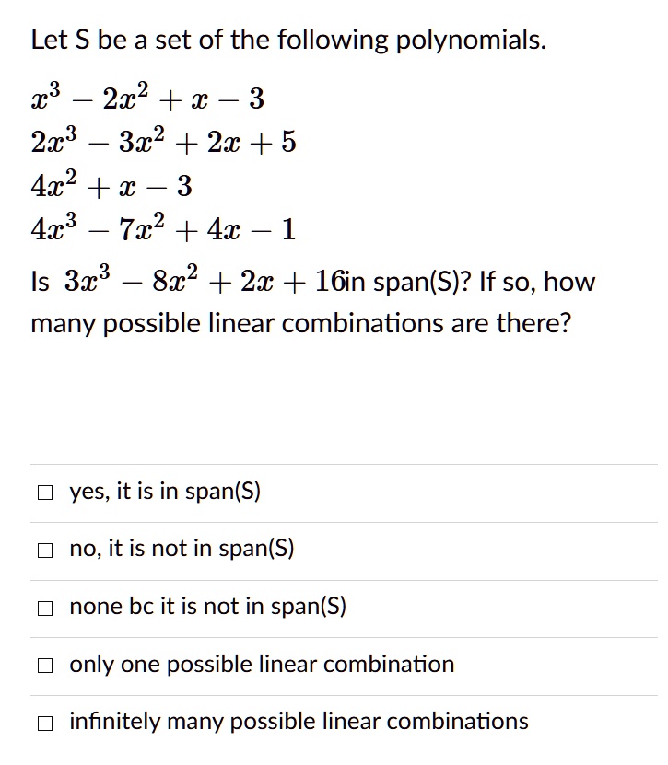Check the 'infinitely many possible linear combinations' checkbox
Viewport: 668px width, 765px height.
coord(43,723)
